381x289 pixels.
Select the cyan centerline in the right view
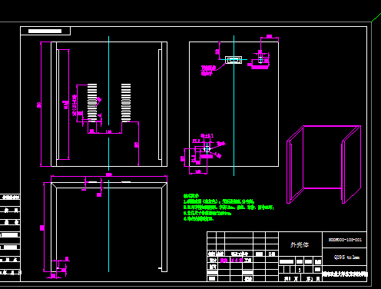tap(234, 105)
